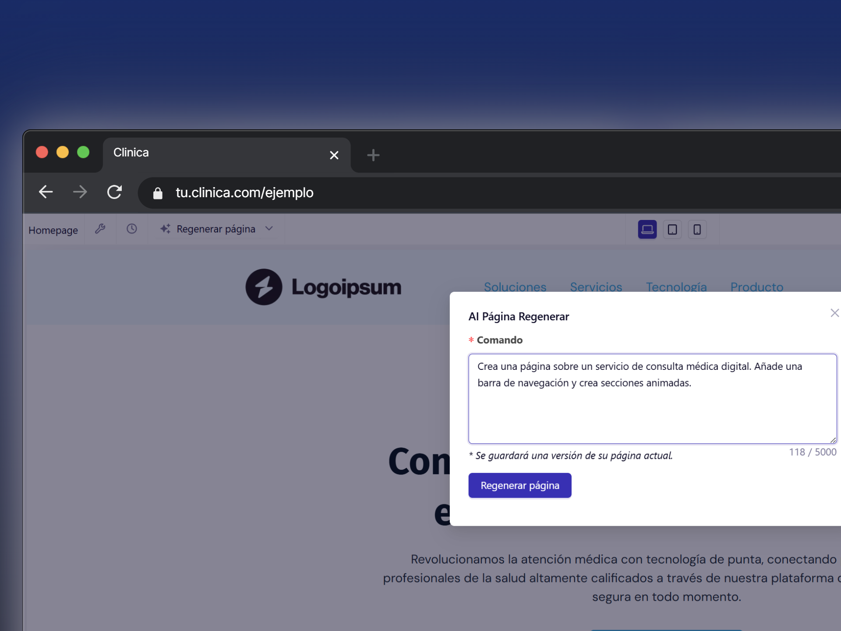The width and height of the screenshot is (841, 631).
Task: Switch to tablet preview mode
Action: pyautogui.click(x=672, y=229)
